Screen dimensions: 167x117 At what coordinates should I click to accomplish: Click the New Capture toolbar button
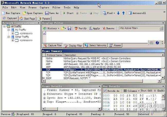[11, 13]
